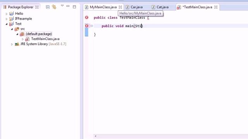Select JRE System Library icon
Image resolution: width=248 pixels, height=139 pixels.
17,44
